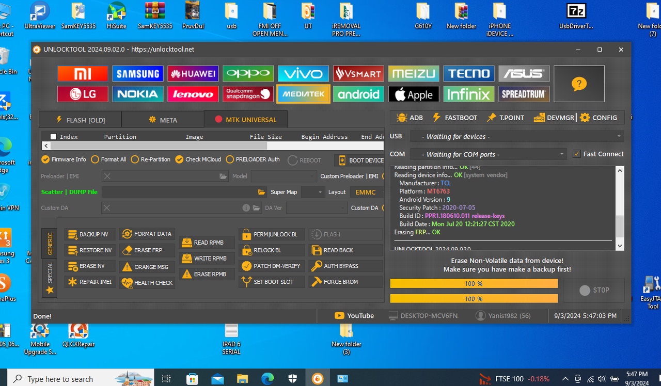
Task: Click the FORCE BROM button
Action: pyautogui.click(x=345, y=282)
